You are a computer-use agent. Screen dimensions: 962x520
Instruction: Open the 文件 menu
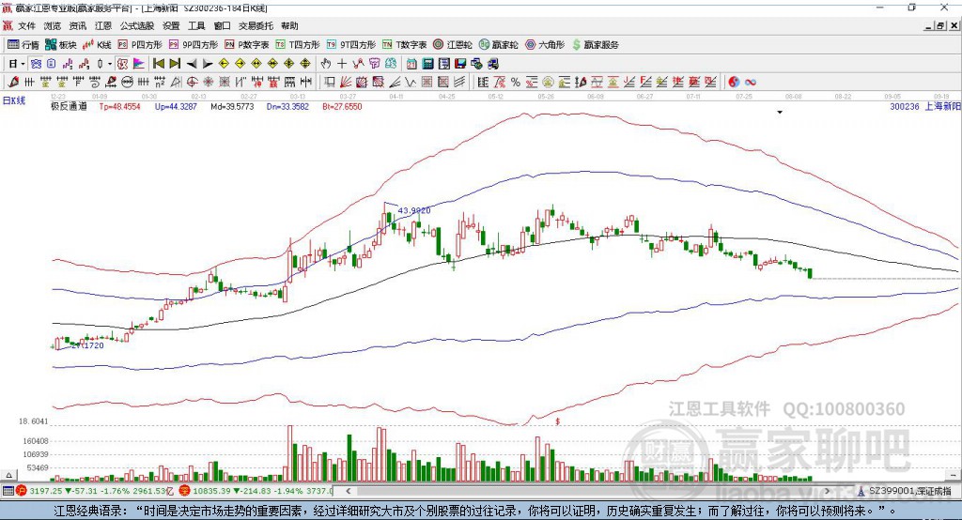click(27, 25)
